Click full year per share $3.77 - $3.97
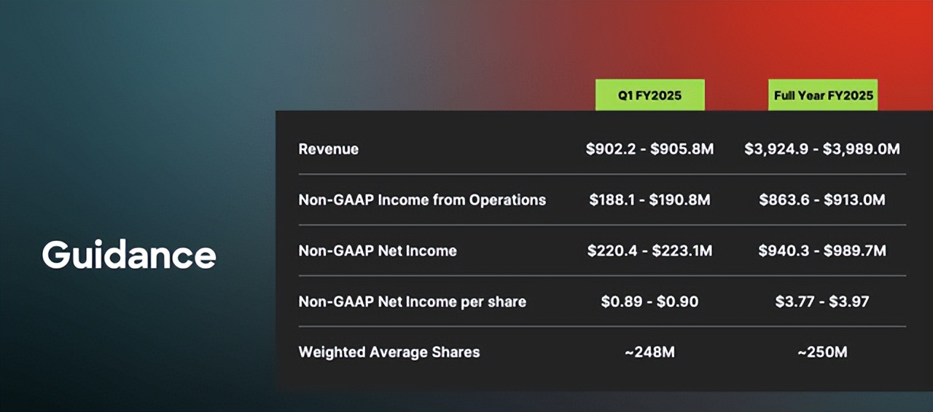Viewport: 933px width, 412px height. pyautogui.click(x=822, y=301)
